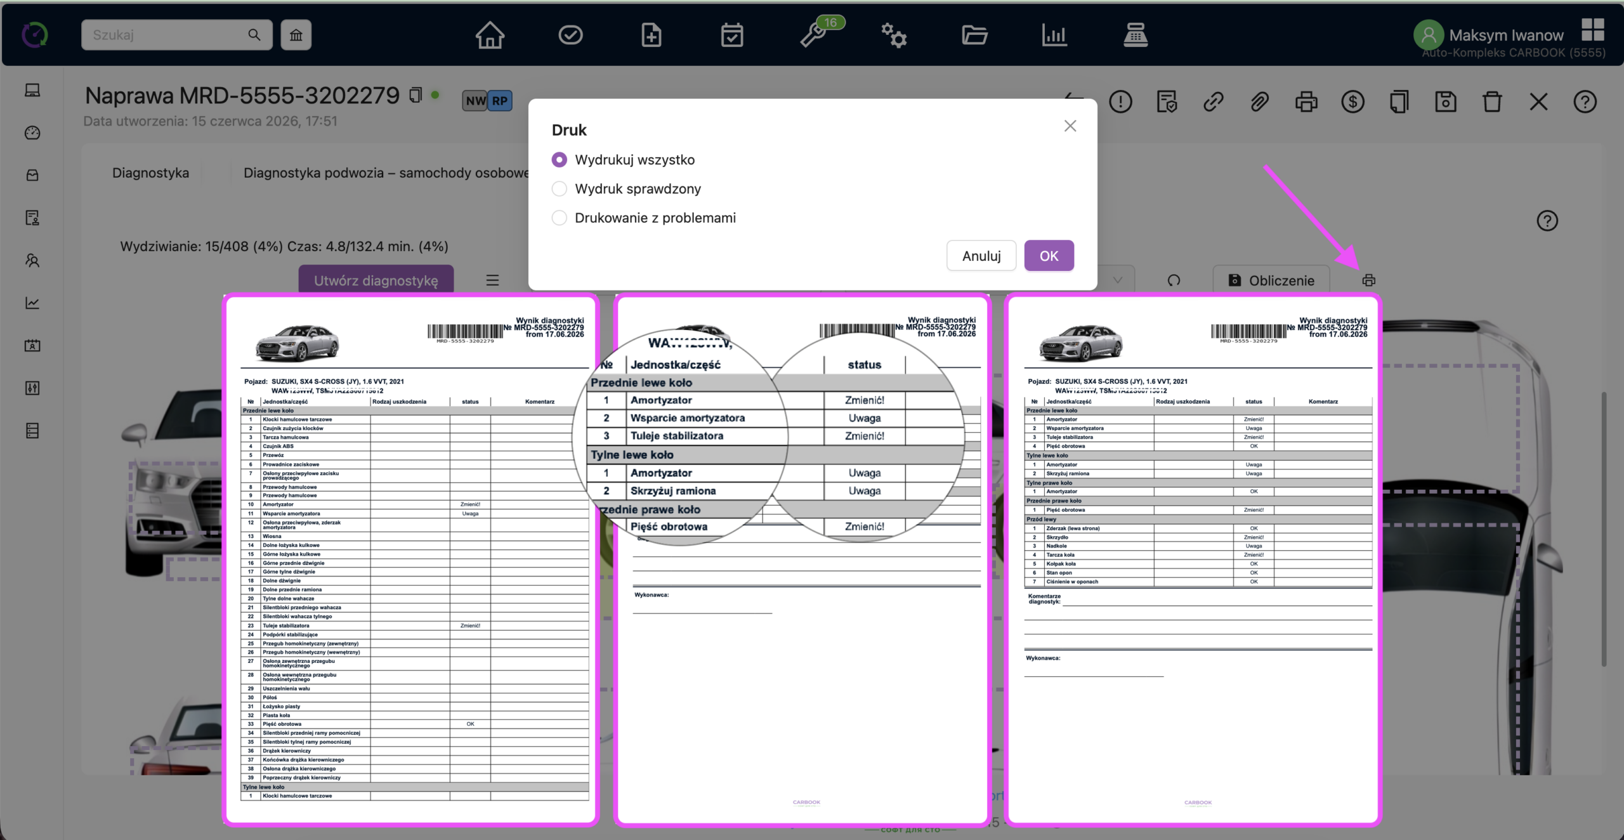Open the folder icon in top bar
The image size is (1624, 840).
click(974, 35)
